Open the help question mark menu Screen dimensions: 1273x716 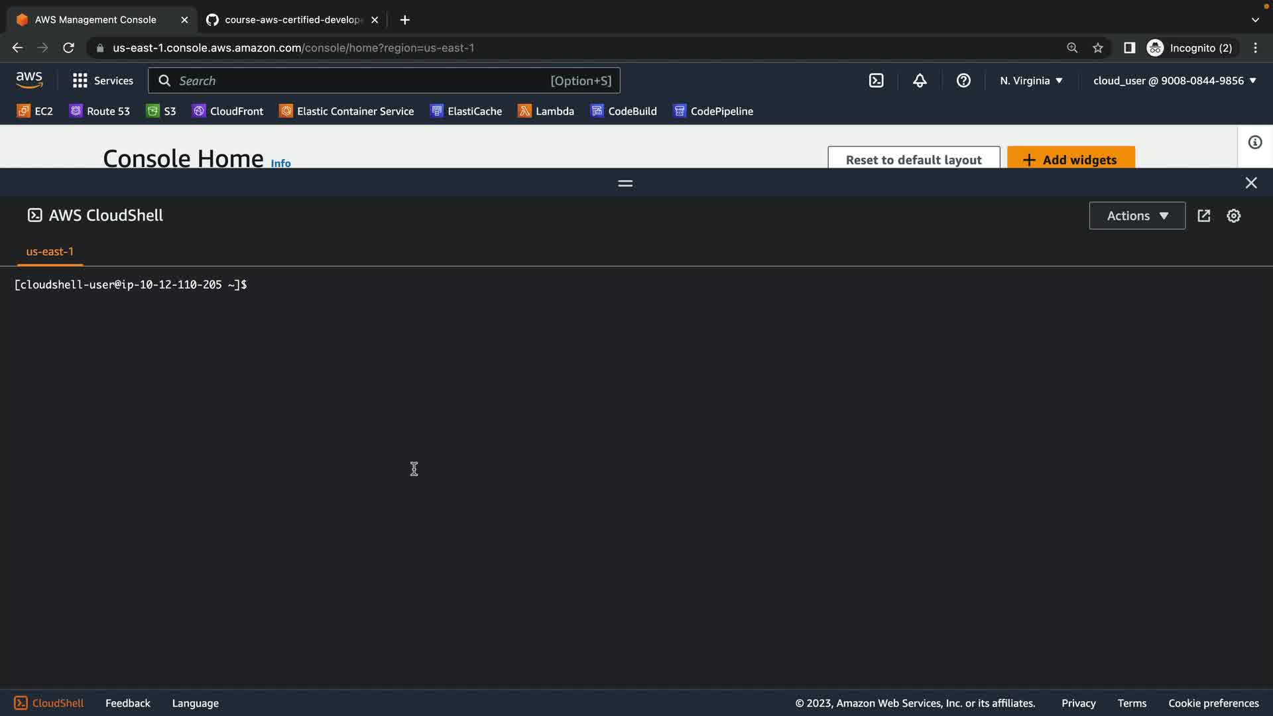point(963,80)
